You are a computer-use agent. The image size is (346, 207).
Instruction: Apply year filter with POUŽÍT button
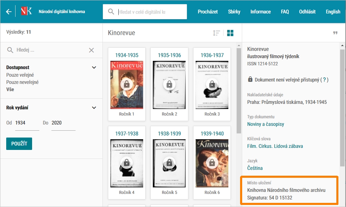[x=19, y=144]
